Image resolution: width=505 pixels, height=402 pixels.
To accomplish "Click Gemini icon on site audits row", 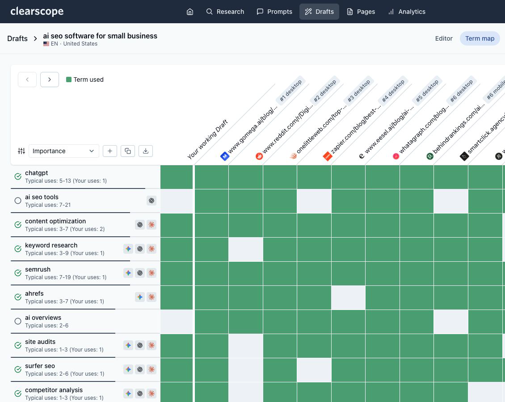I will (128, 345).
